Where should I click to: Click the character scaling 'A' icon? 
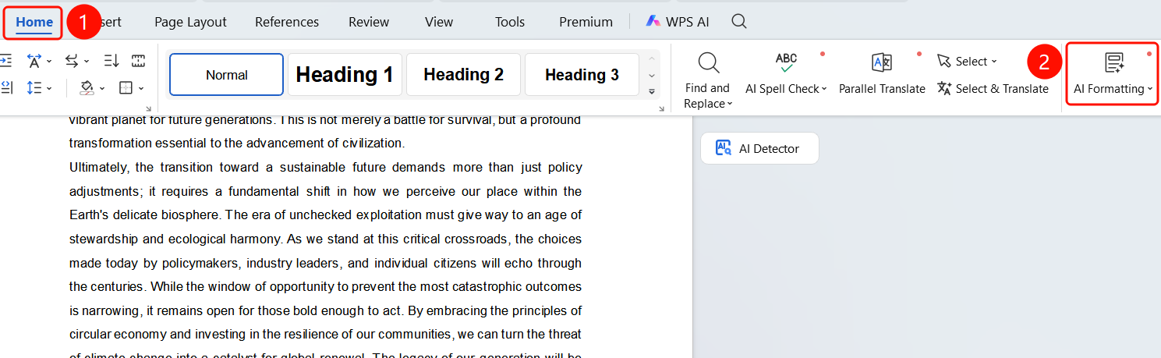click(34, 61)
